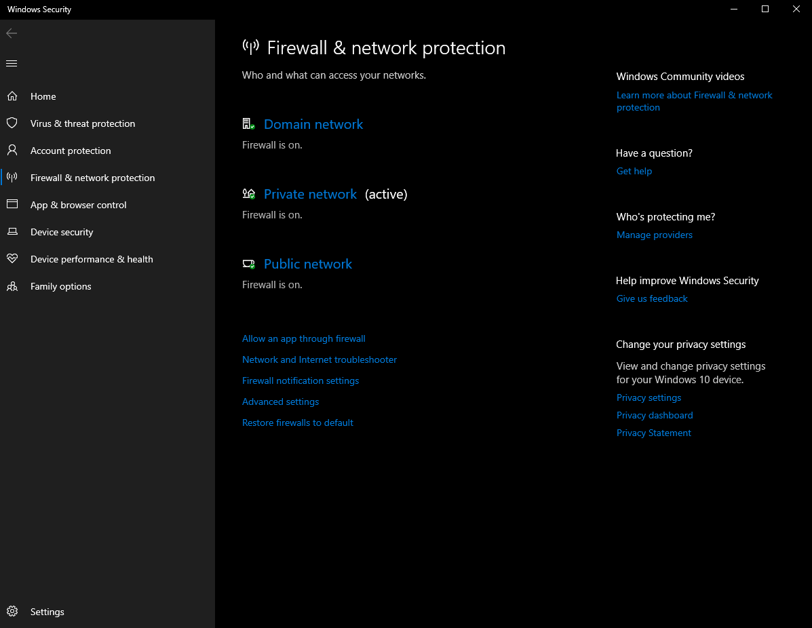Select the Virus & threat protection shield icon
Screen dimensions: 812x628
[x=12, y=123]
